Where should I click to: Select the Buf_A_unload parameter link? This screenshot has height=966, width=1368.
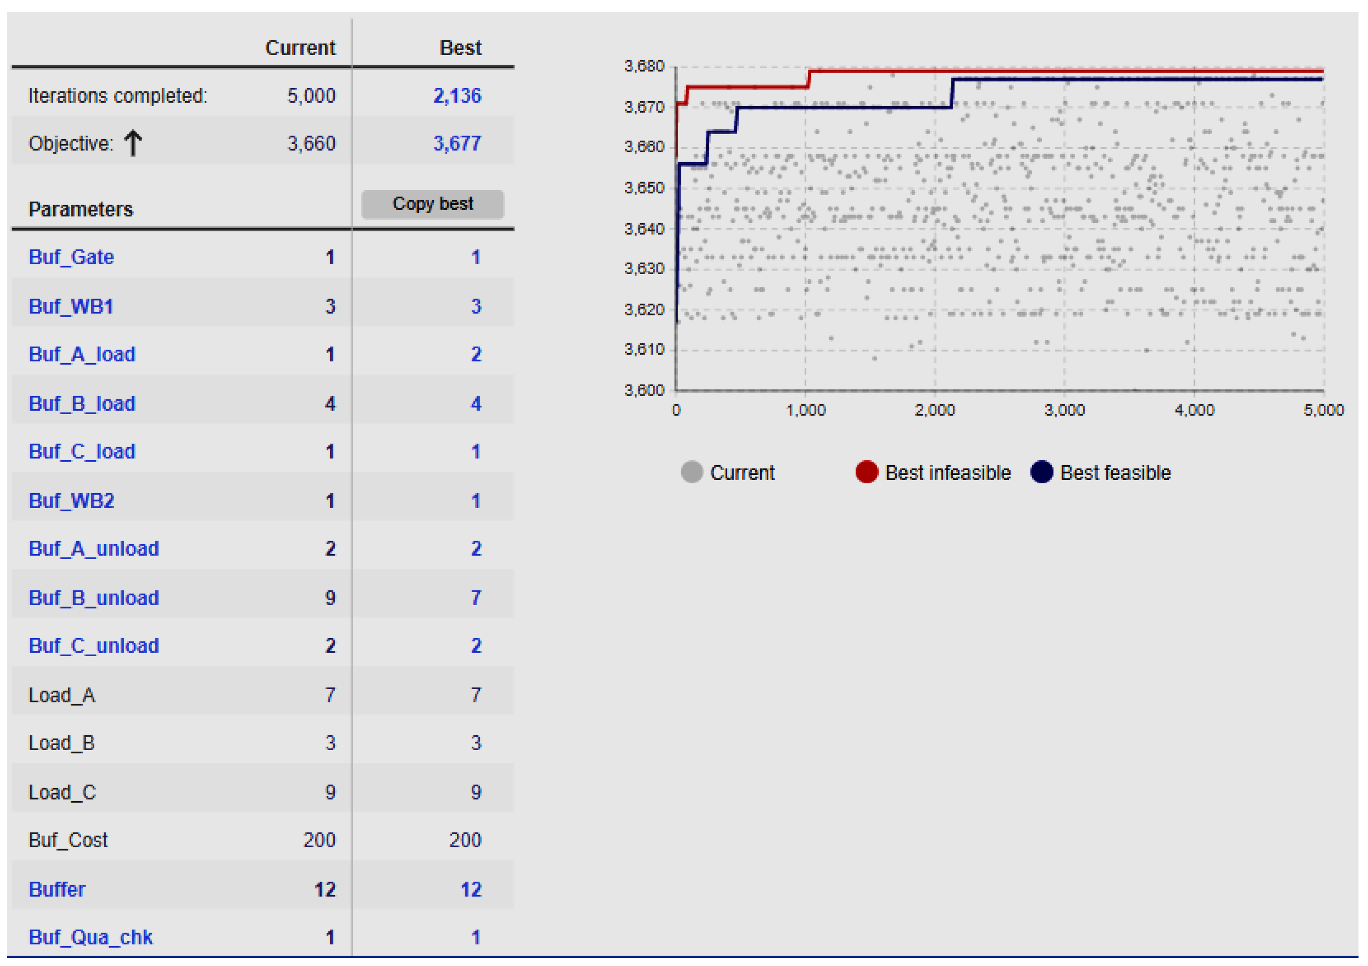93,549
